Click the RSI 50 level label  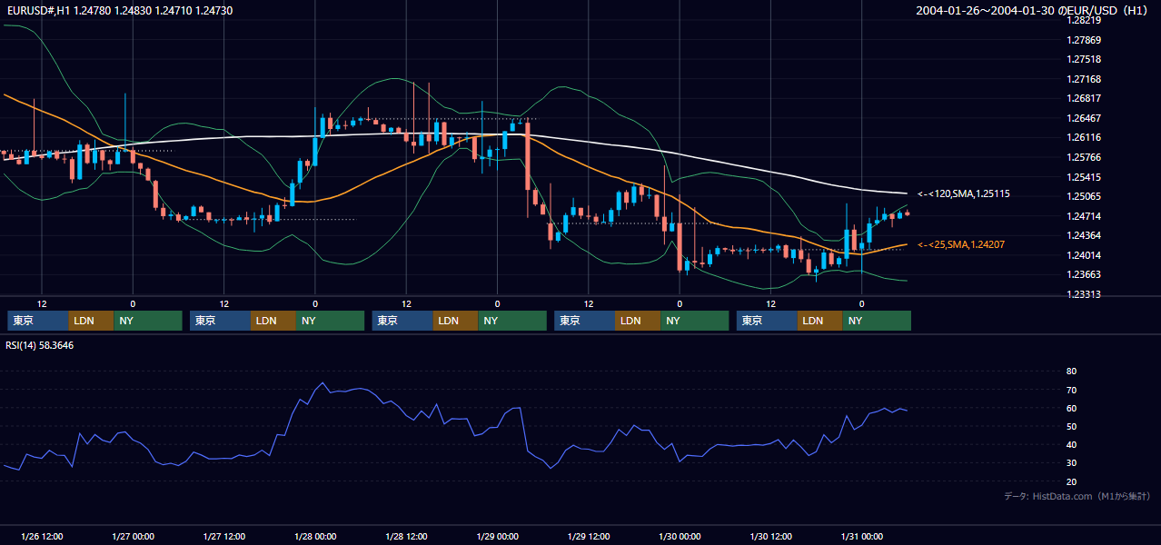pos(1071,427)
